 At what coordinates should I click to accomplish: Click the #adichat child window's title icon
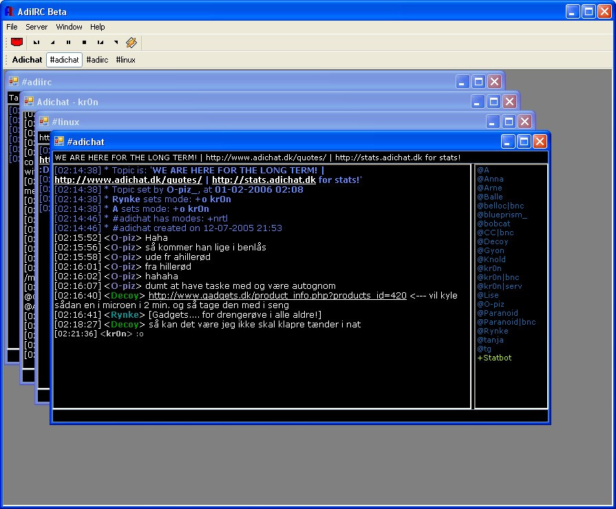tap(59, 142)
